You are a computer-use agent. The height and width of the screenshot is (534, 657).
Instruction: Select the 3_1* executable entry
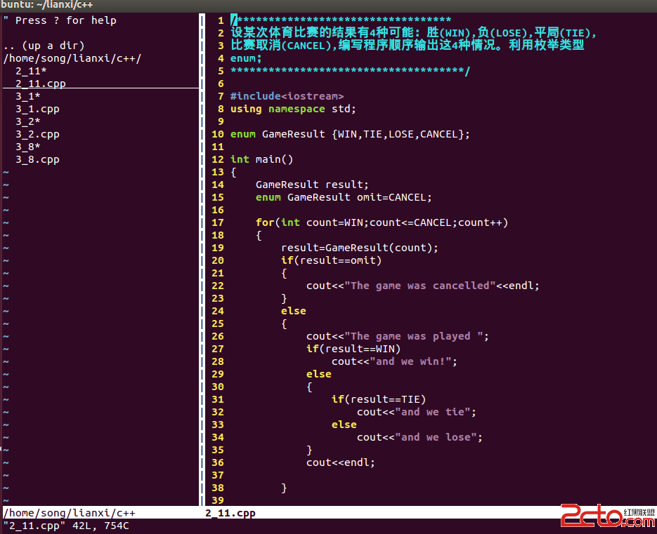coord(27,96)
